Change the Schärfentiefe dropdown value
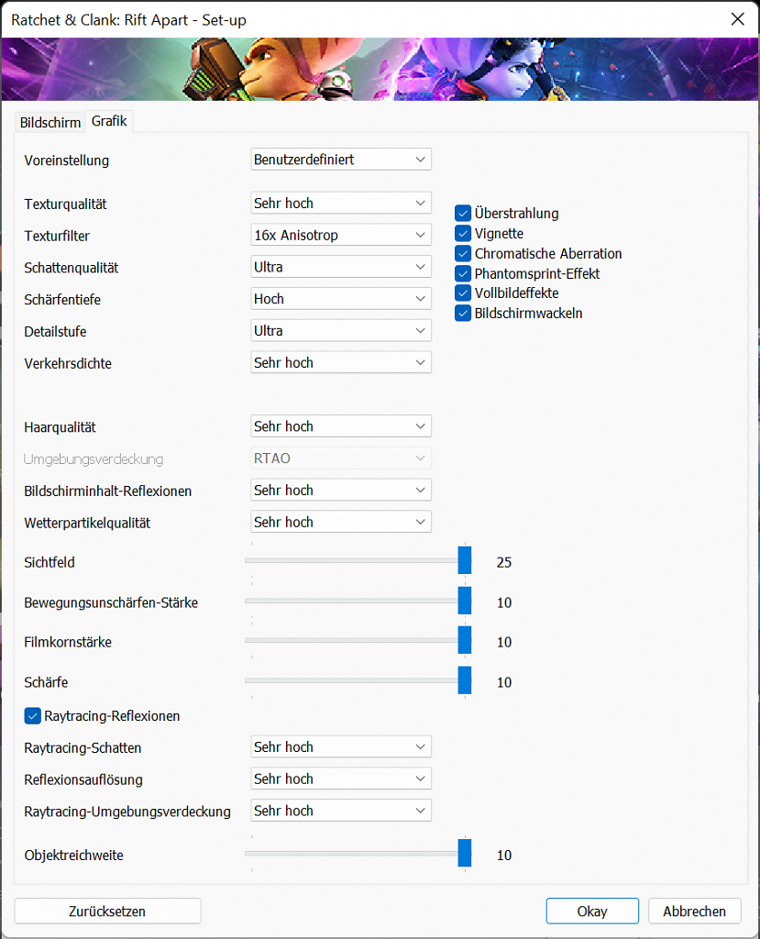This screenshot has height=939, width=760. (341, 298)
